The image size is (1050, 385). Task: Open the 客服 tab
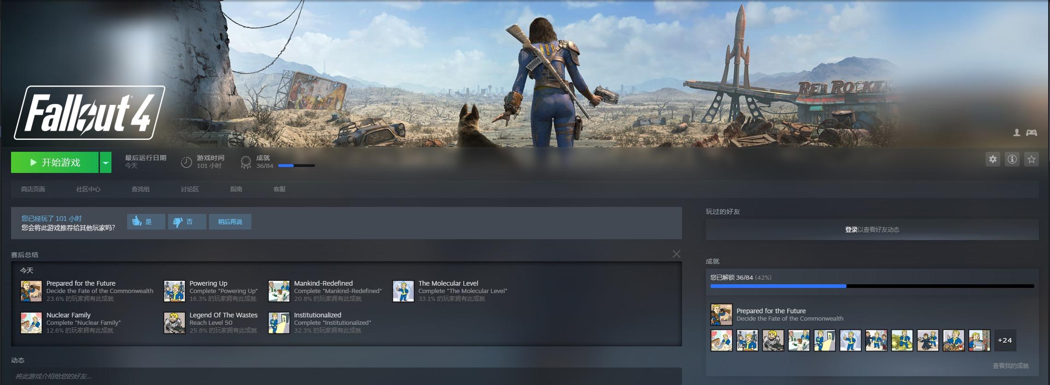tap(280, 189)
